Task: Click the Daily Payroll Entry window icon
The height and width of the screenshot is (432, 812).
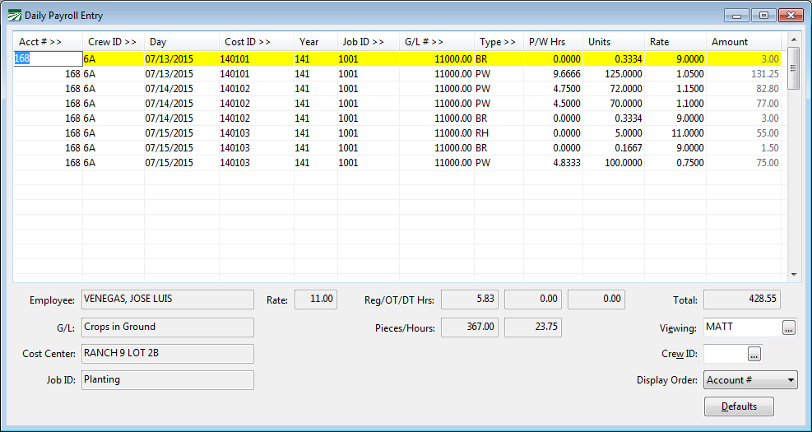Action: pos(15,16)
